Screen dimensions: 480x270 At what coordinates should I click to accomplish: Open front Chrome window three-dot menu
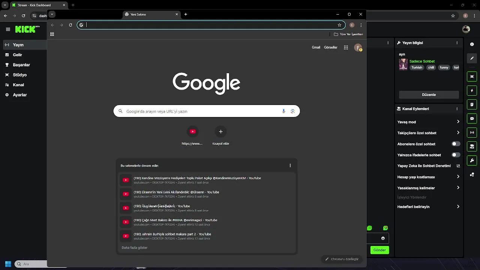pyautogui.click(x=361, y=25)
